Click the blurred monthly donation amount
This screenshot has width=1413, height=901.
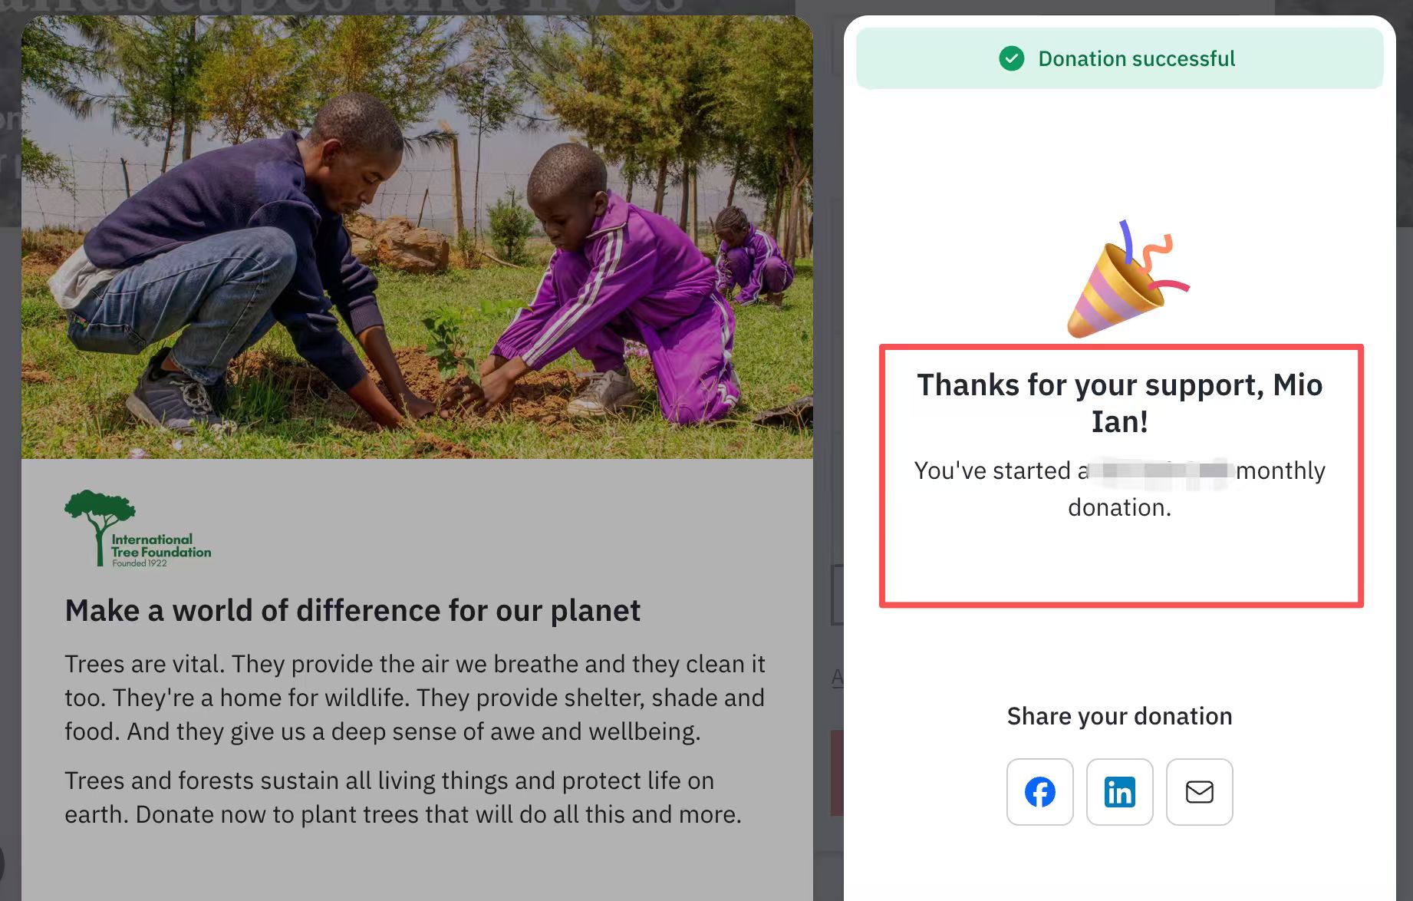(x=1162, y=470)
